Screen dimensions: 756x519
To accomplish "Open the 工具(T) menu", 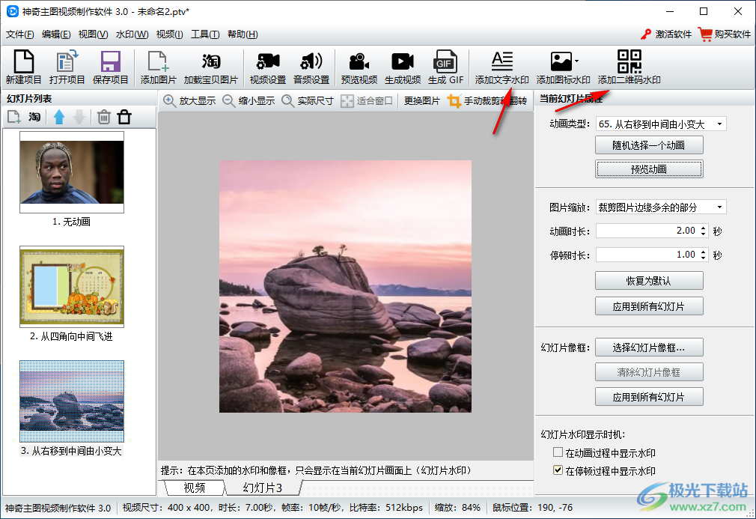I will [x=205, y=34].
